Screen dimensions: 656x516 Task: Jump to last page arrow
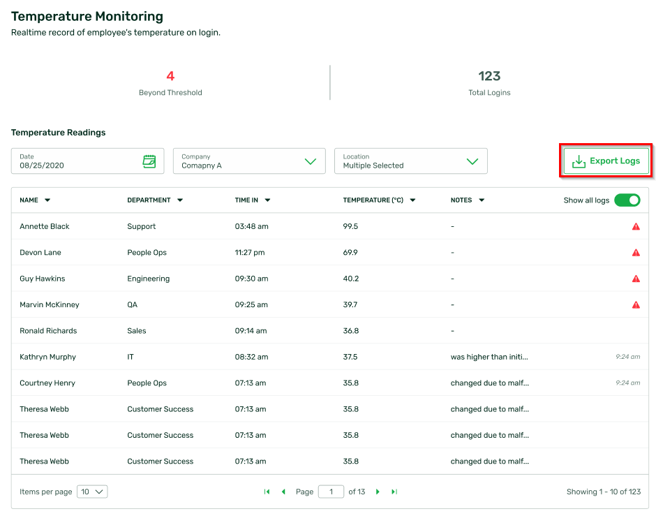(x=394, y=492)
